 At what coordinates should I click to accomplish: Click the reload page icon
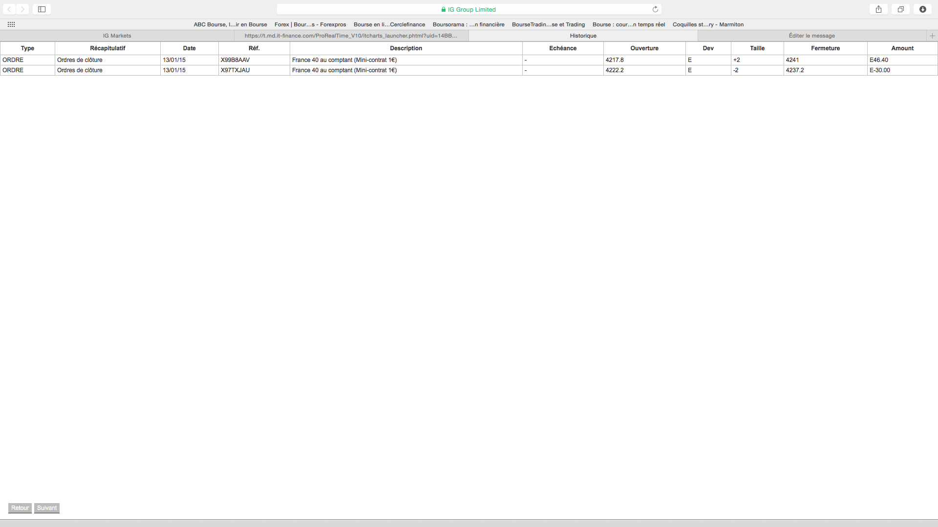tap(655, 9)
